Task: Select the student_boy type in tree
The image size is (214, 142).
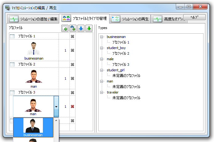Action: click(x=116, y=48)
